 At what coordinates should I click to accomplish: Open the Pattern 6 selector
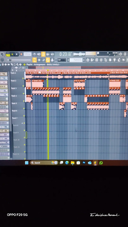76,60
